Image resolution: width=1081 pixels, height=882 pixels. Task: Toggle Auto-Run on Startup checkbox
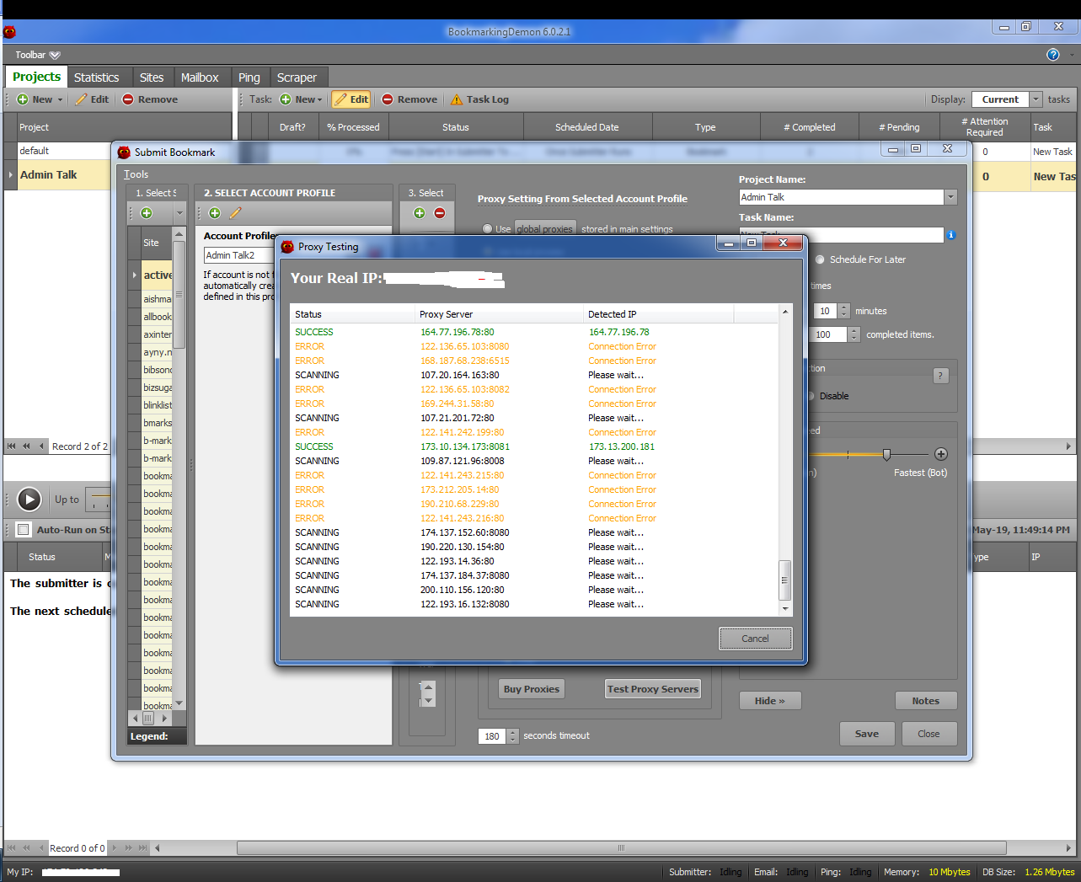coord(24,530)
